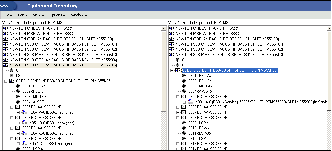Click port icon of K03-1-A-0

[x=190, y=102]
